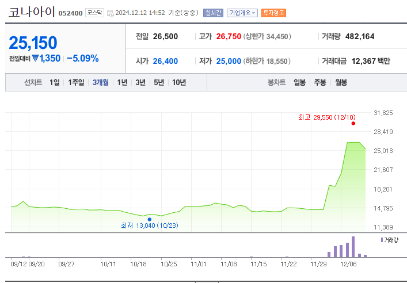
Task: Click the 최저 13,040 (10/23) label
Action: [150, 225]
